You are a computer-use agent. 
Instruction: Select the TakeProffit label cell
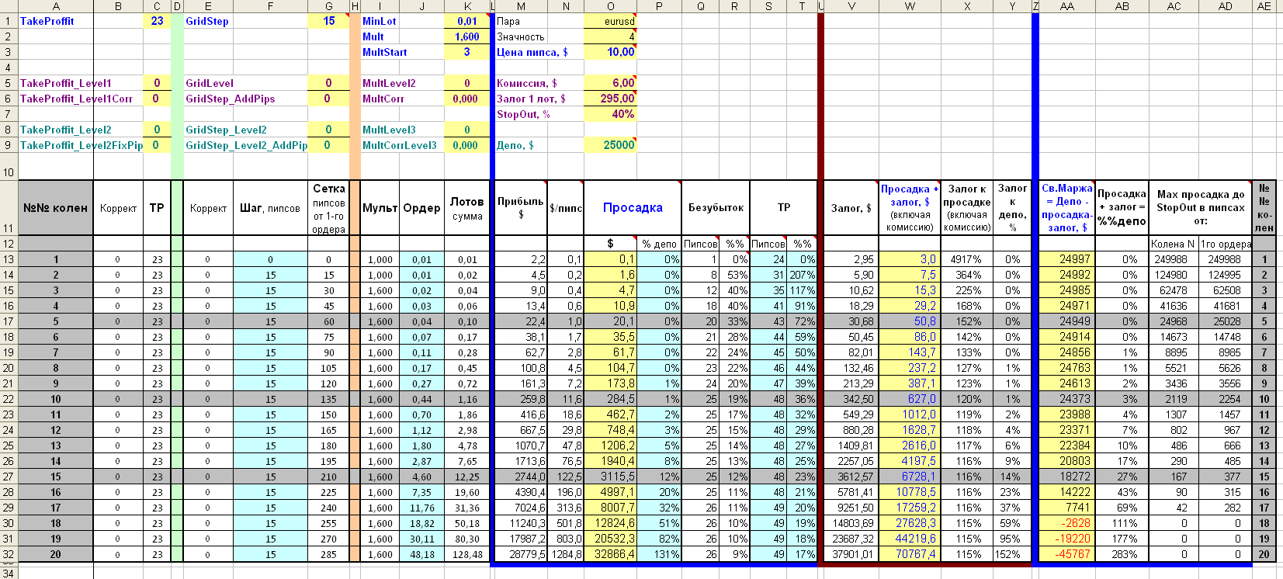pos(56,21)
